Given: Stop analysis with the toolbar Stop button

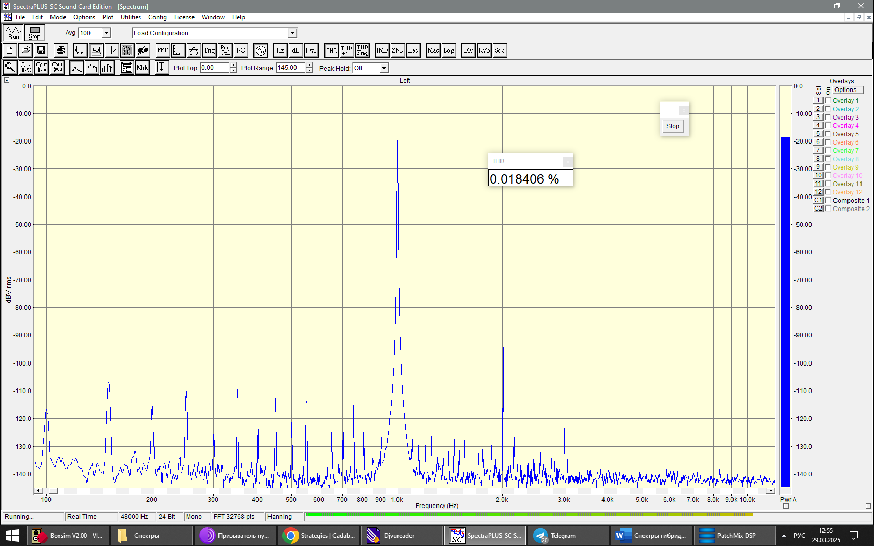Looking at the screenshot, I should (x=35, y=33).
